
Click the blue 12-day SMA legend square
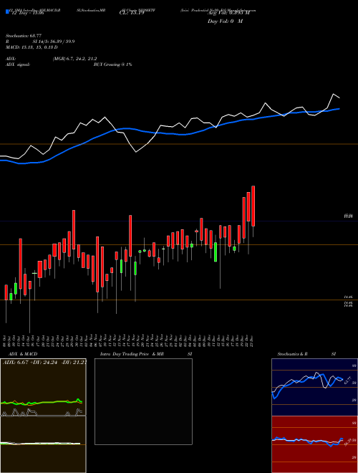tap(7, 11)
